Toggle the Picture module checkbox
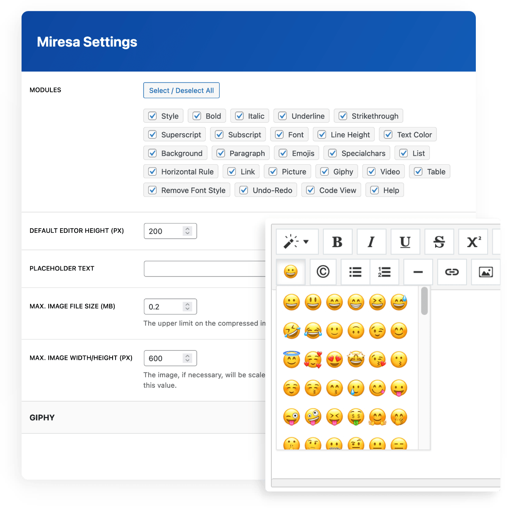Image resolution: width=508 pixels, height=508 pixels. point(273,171)
